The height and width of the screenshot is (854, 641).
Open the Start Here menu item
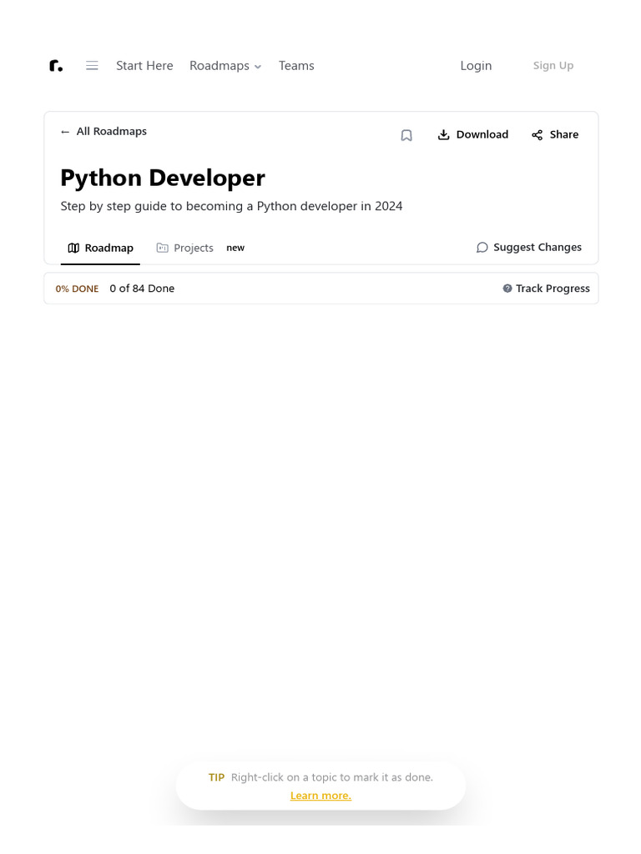[144, 66]
